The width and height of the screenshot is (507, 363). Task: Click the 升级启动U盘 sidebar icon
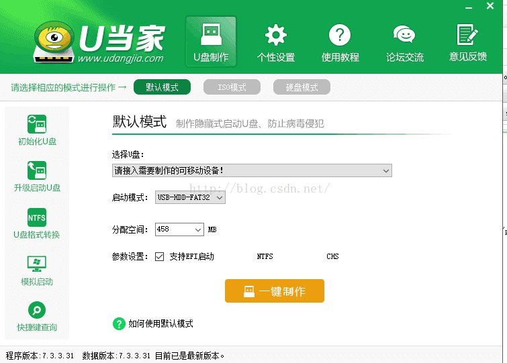pyautogui.click(x=37, y=170)
